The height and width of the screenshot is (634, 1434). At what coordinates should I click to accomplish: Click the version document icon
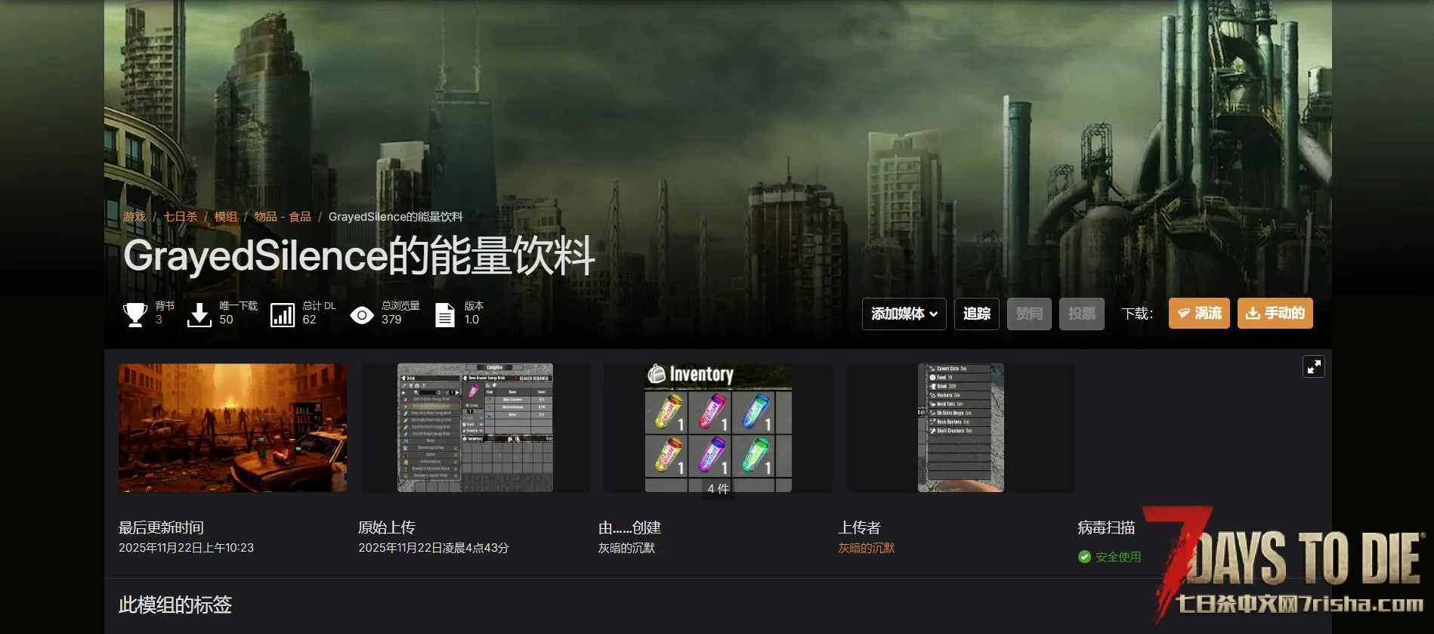click(445, 314)
